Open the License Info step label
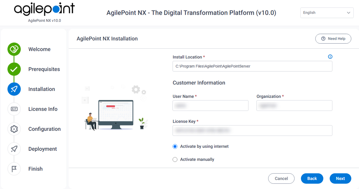Screen dimensions: 359x189 click(x=43, y=109)
